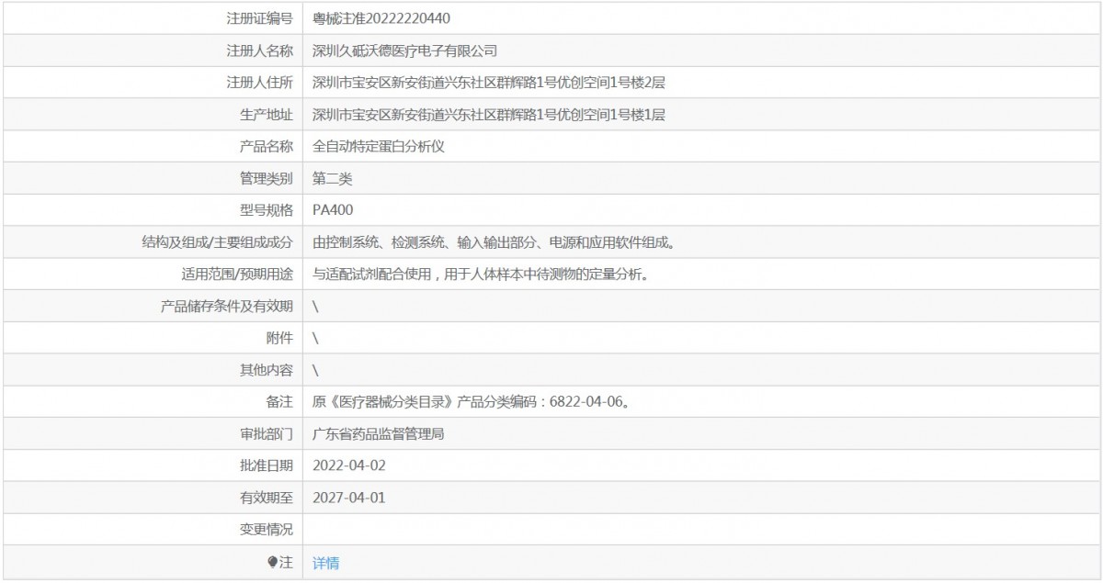Select the 审批部门 row label
The height and width of the screenshot is (583, 1103).
267,433
